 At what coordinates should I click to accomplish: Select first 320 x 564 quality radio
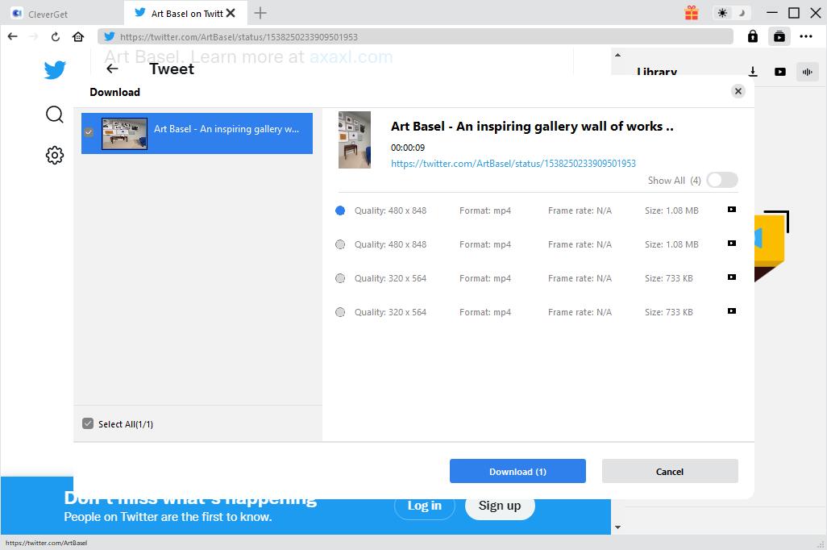(340, 278)
